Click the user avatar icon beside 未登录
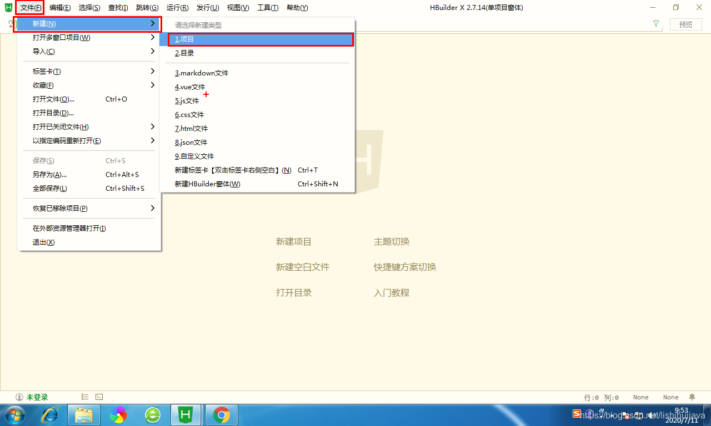This screenshot has height=426, width=711. pos(19,397)
